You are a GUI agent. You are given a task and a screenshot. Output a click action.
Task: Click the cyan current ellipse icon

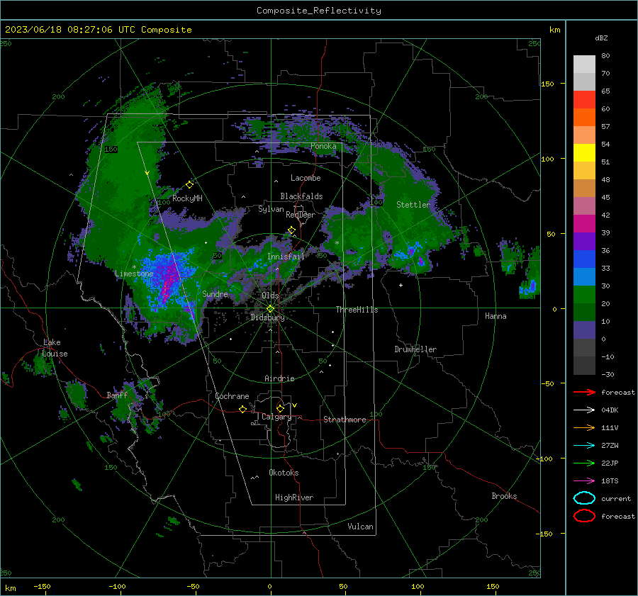(x=584, y=498)
